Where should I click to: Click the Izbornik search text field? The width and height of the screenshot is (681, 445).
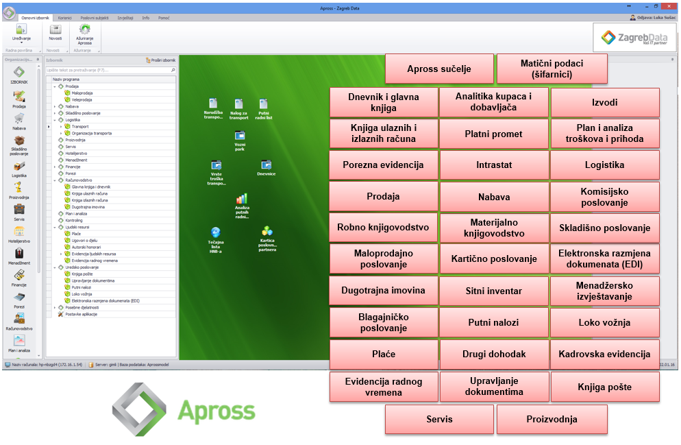[x=108, y=70]
